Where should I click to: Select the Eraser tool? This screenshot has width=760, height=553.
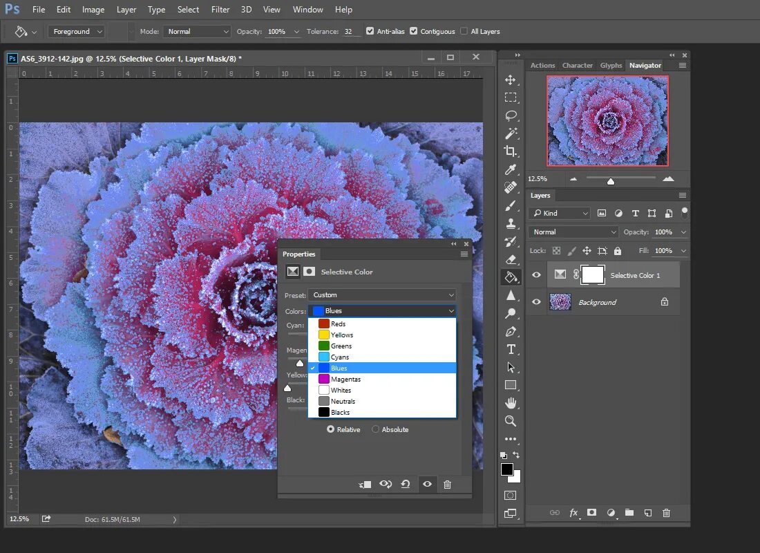pyautogui.click(x=511, y=259)
